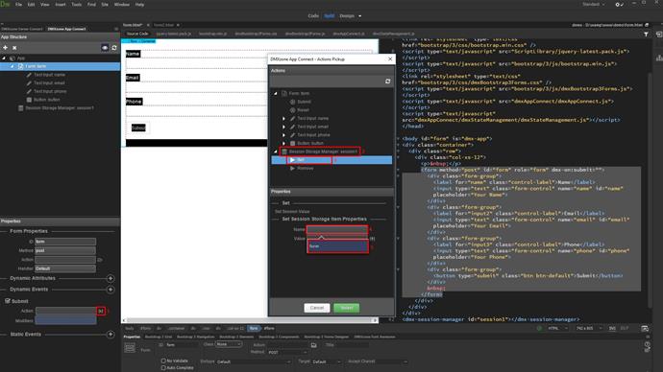Open Design view dropdown arrow

click(x=359, y=16)
